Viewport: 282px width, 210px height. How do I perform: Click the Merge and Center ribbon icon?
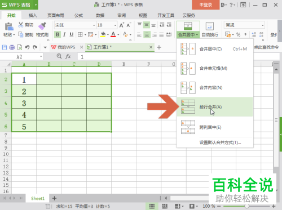[188, 26]
